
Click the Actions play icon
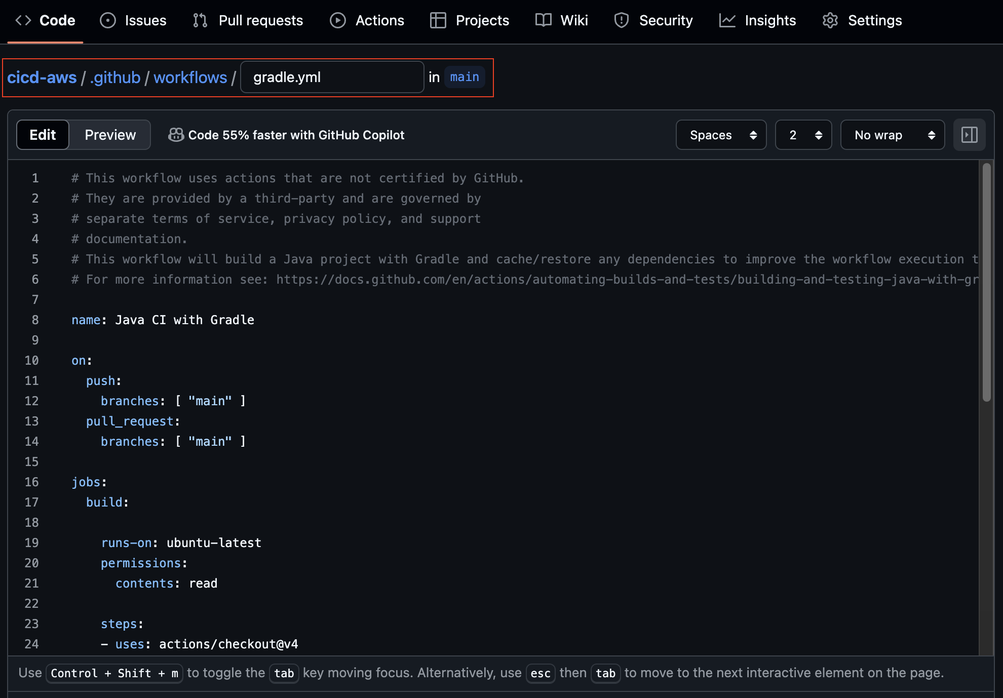(x=338, y=20)
